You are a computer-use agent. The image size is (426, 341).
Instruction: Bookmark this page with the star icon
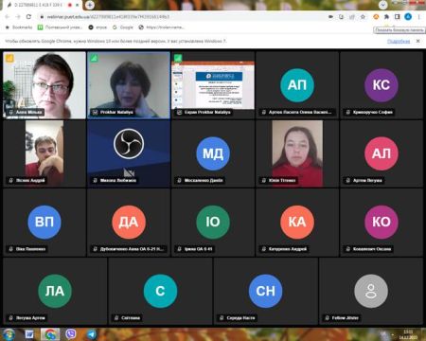(x=363, y=17)
